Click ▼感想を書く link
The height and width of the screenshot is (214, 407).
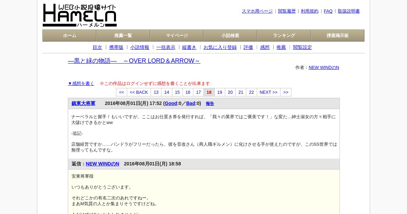point(81,84)
